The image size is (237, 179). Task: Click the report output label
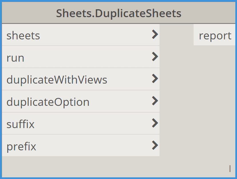point(215,35)
